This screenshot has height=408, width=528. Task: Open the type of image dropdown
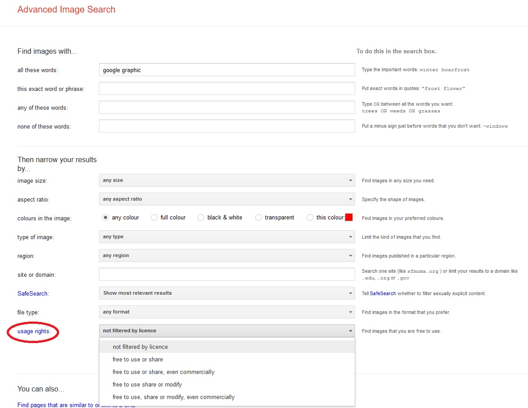(x=227, y=237)
